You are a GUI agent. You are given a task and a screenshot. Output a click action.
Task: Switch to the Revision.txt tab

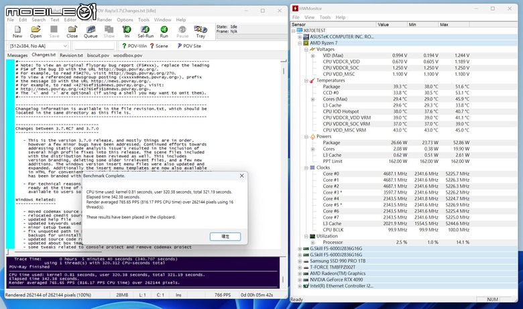71,56
